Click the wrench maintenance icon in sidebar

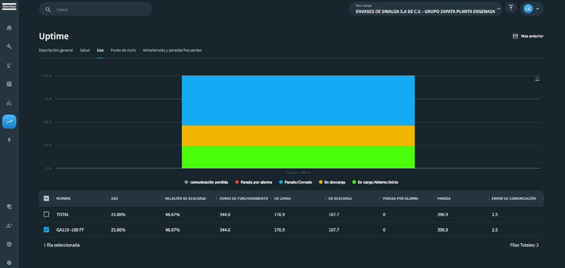pos(9,46)
